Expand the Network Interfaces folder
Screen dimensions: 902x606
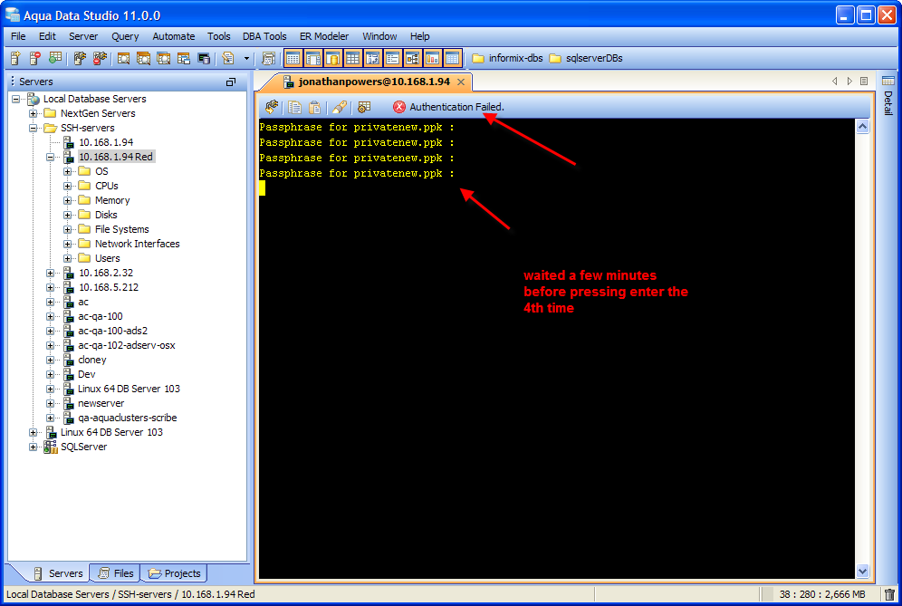tap(68, 244)
